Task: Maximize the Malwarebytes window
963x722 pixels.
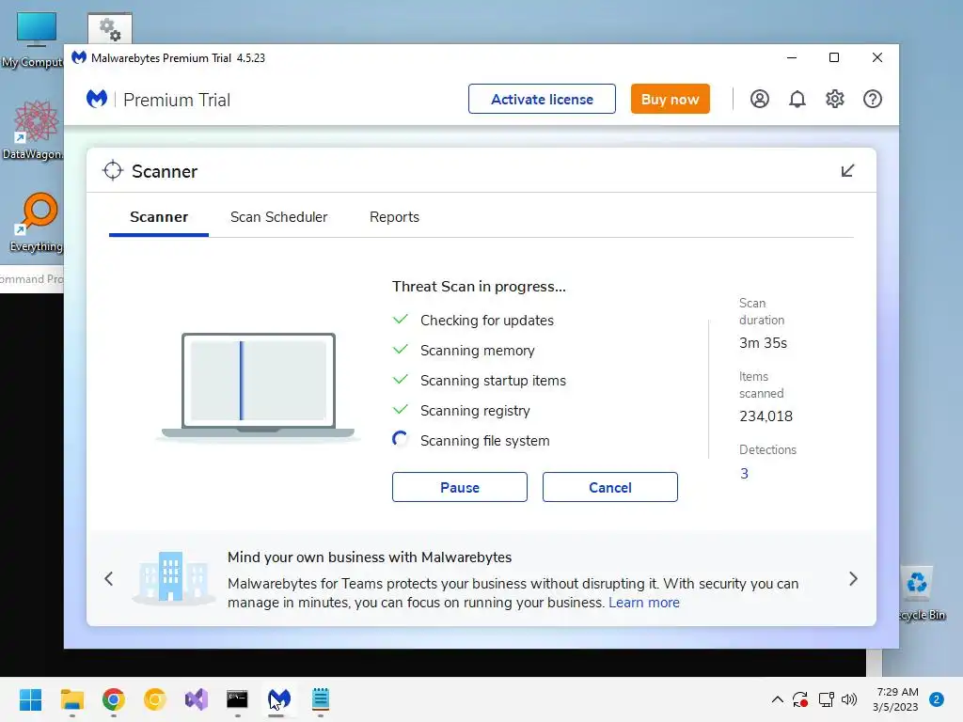Action: (834, 57)
